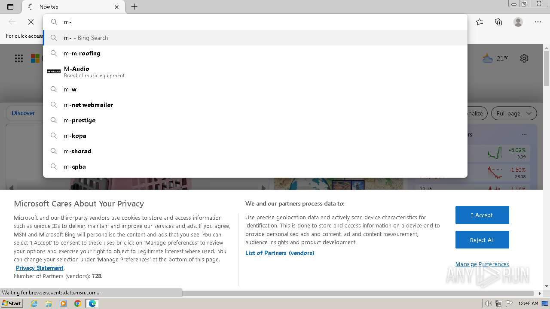The image size is (550, 309).
Task: Open the Action Center flag icon
Action: click(x=509, y=303)
